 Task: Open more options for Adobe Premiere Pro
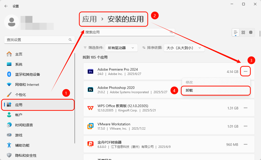pos(246,71)
